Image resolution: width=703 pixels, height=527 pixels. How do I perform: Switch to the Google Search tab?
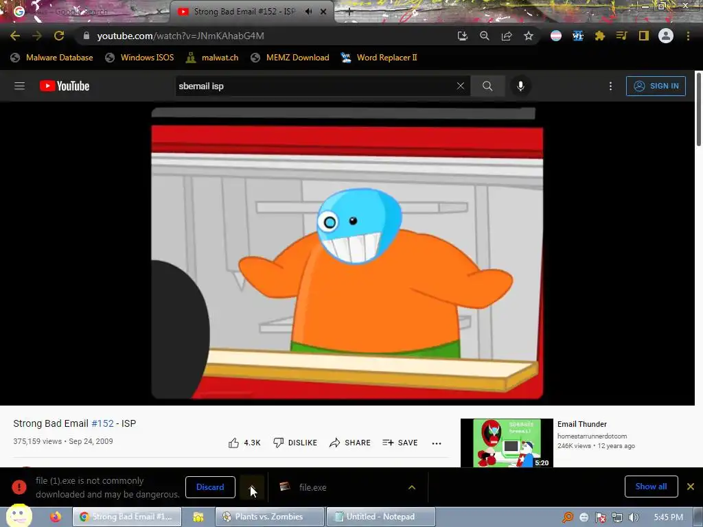(x=85, y=12)
